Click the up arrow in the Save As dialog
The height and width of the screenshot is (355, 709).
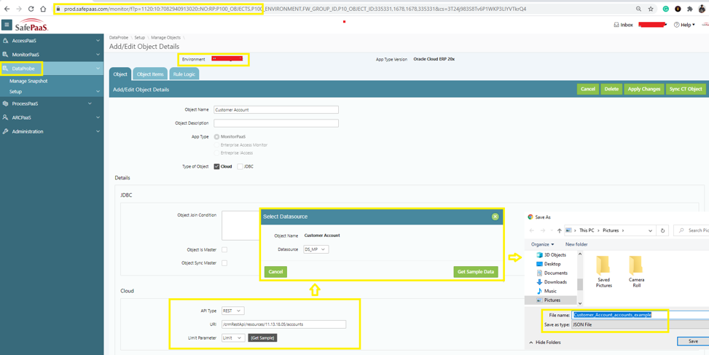click(x=560, y=230)
